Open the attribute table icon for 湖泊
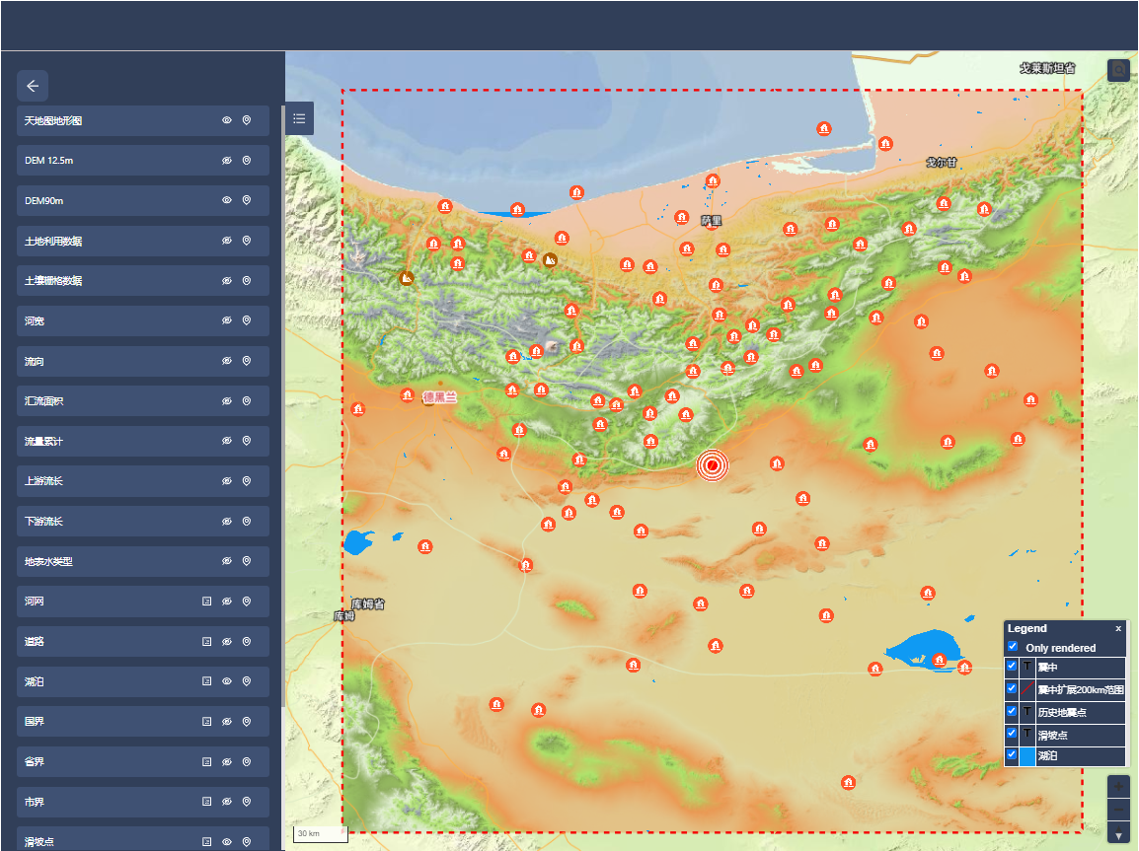 (x=207, y=681)
